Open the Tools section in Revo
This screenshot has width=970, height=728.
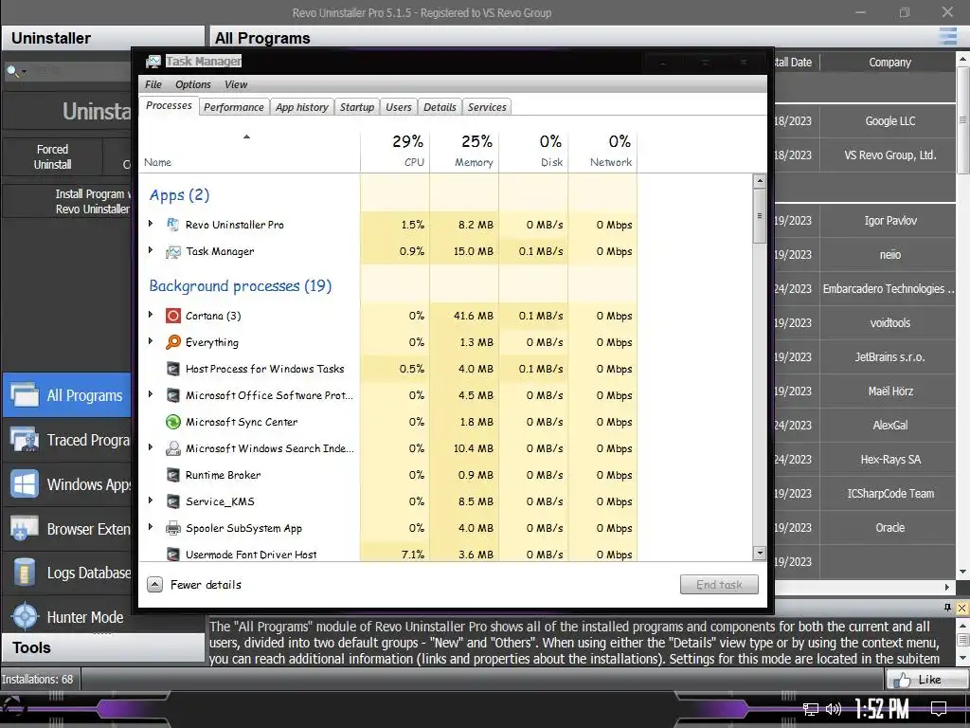tap(102, 647)
